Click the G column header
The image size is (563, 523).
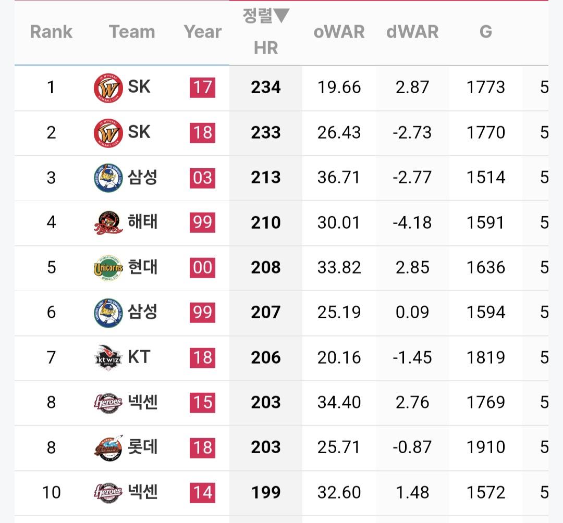(x=485, y=32)
